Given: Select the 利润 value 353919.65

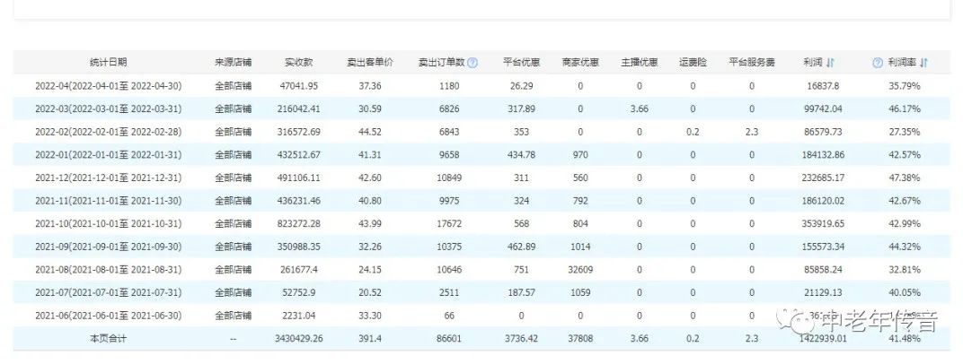Looking at the screenshot, I should (823, 223).
